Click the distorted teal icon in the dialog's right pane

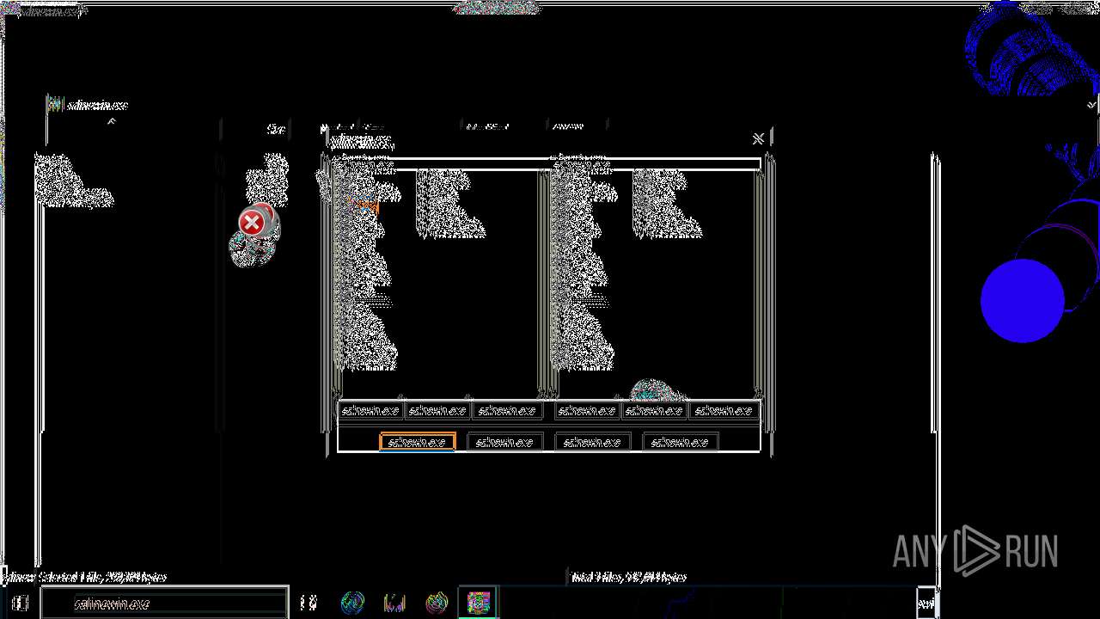pyautogui.click(x=657, y=391)
